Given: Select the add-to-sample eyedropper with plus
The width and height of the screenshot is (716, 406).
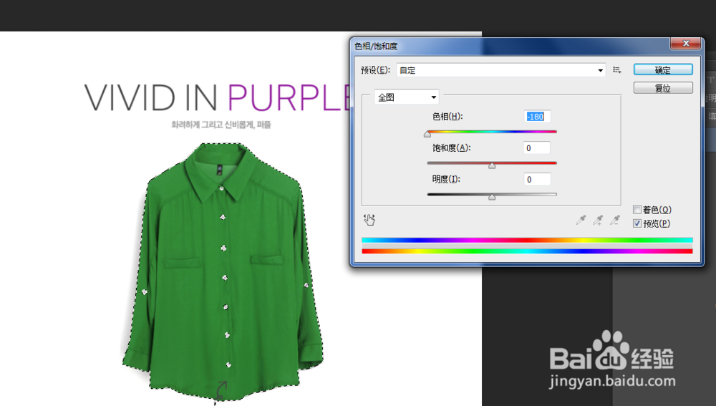Looking at the screenshot, I should coord(598,220).
